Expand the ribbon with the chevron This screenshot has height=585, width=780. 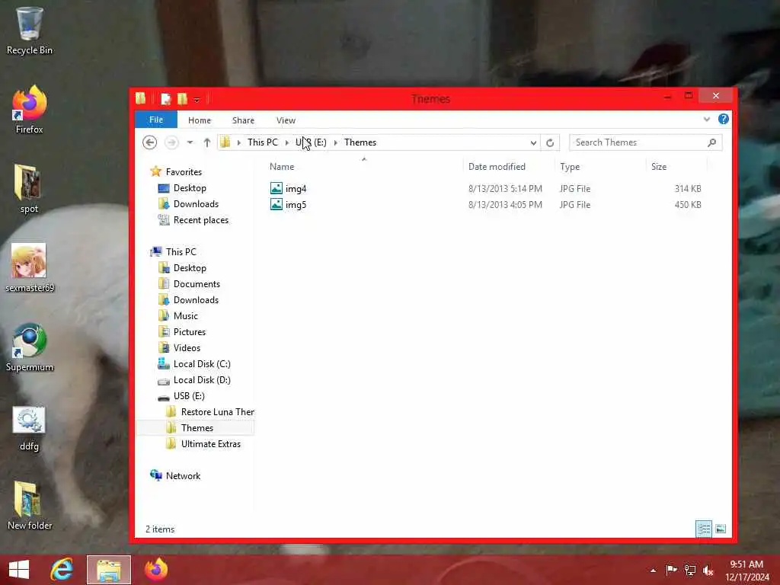[706, 120]
